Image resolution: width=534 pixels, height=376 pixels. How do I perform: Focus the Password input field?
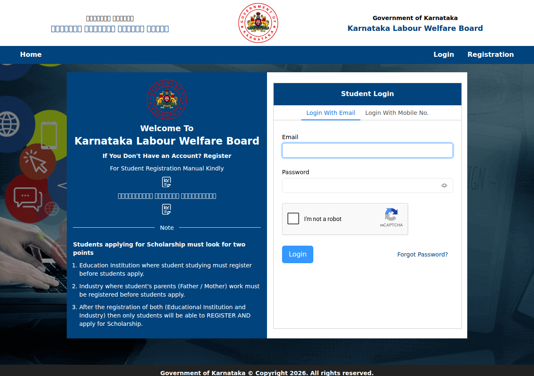click(x=368, y=185)
